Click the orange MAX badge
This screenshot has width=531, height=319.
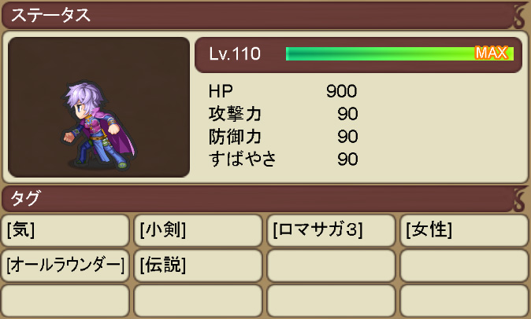(492, 53)
